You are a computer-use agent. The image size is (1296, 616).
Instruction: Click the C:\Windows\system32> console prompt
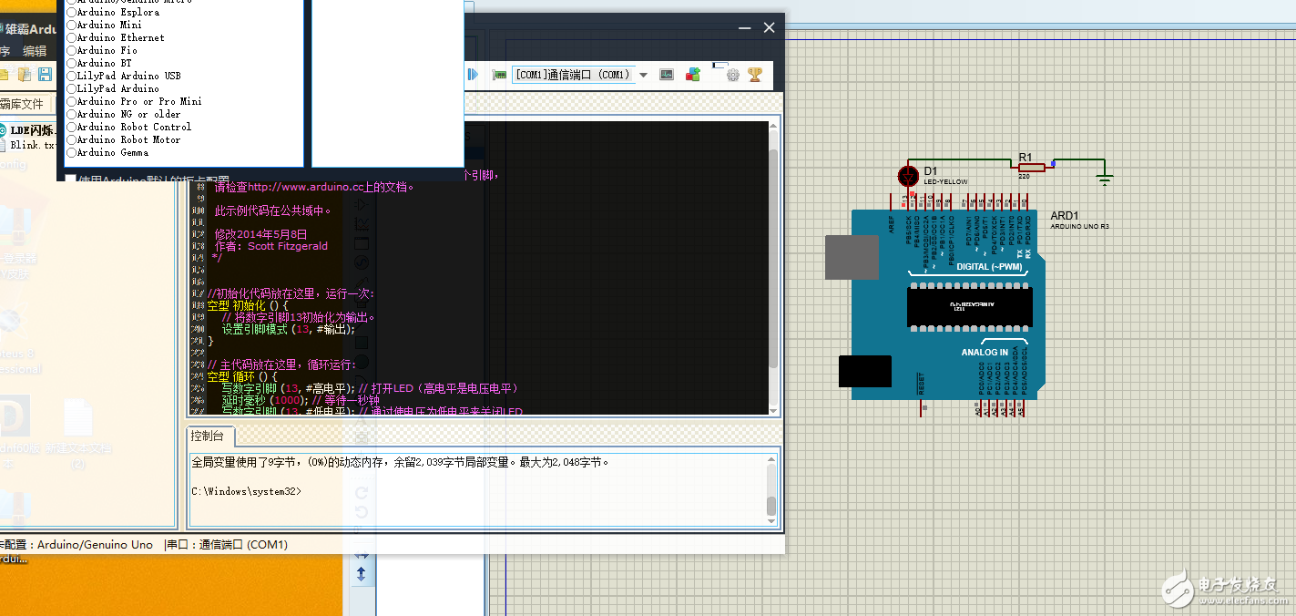coord(246,491)
